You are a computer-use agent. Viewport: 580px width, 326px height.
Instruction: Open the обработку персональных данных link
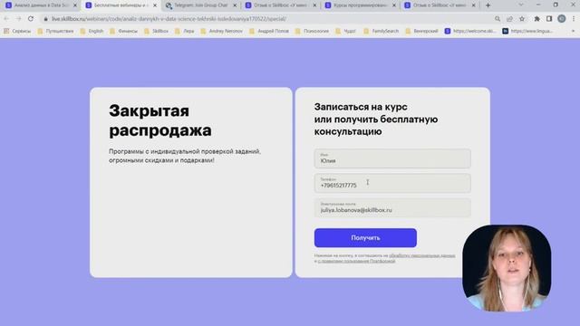[x=422, y=255]
